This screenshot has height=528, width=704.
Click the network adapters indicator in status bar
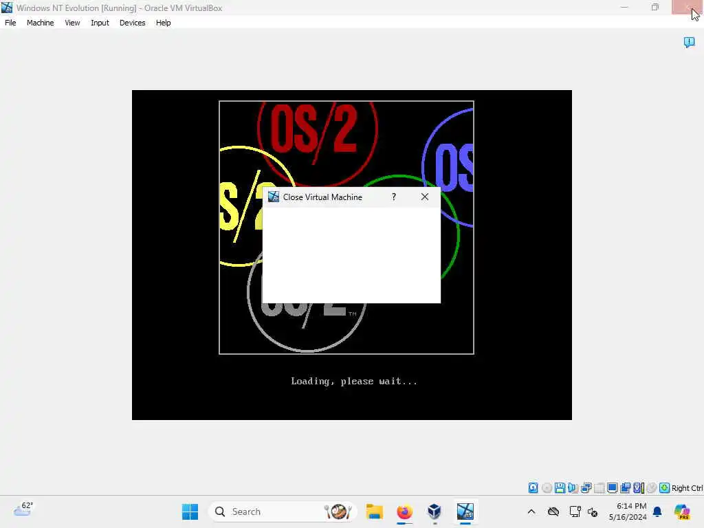pyautogui.click(x=586, y=487)
